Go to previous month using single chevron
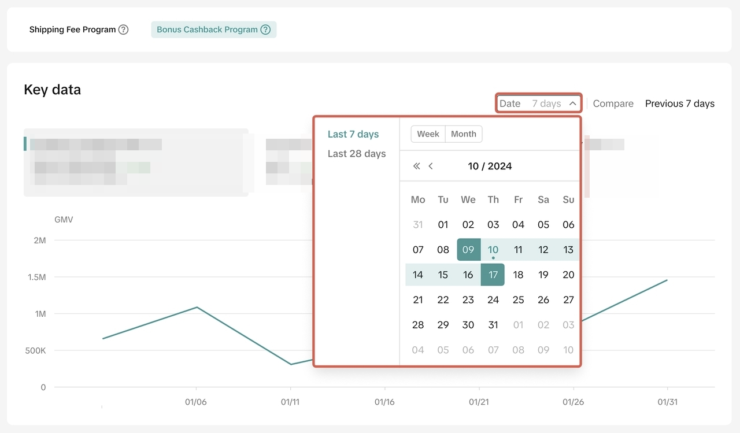The image size is (740, 433). click(431, 166)
